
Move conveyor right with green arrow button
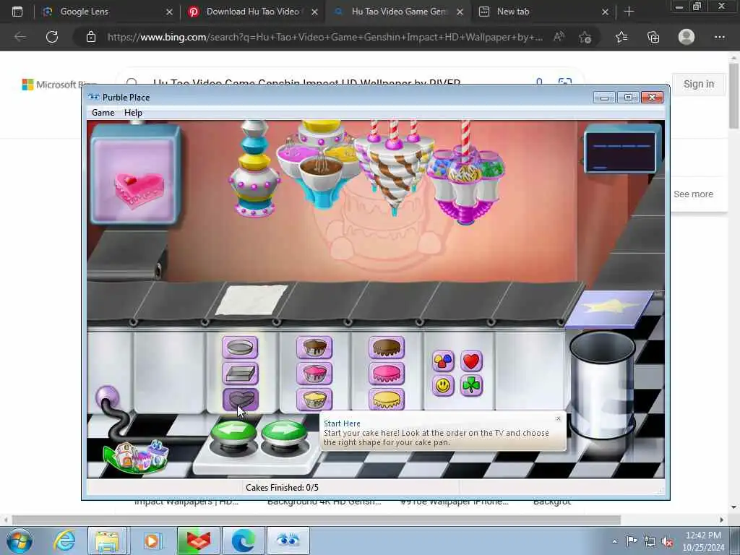[x=283, y=432]
